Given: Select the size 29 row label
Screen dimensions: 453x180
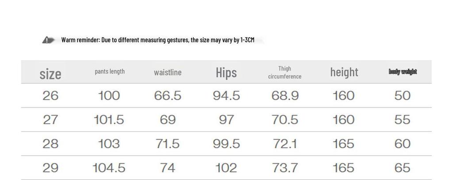Looking at the screenshot, I should point(50,168).
